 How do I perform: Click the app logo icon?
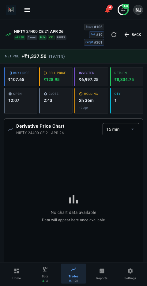tap(11, 10)
